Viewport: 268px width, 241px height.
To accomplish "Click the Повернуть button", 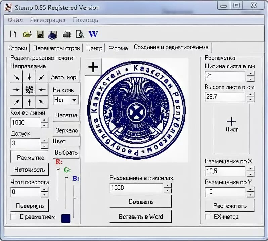I will 30,206.
